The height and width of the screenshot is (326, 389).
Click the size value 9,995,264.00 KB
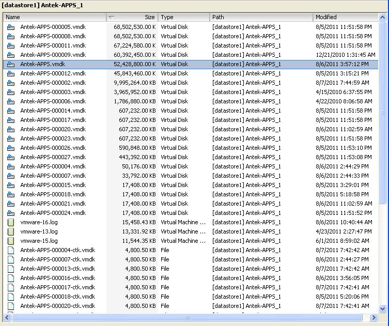135,83
